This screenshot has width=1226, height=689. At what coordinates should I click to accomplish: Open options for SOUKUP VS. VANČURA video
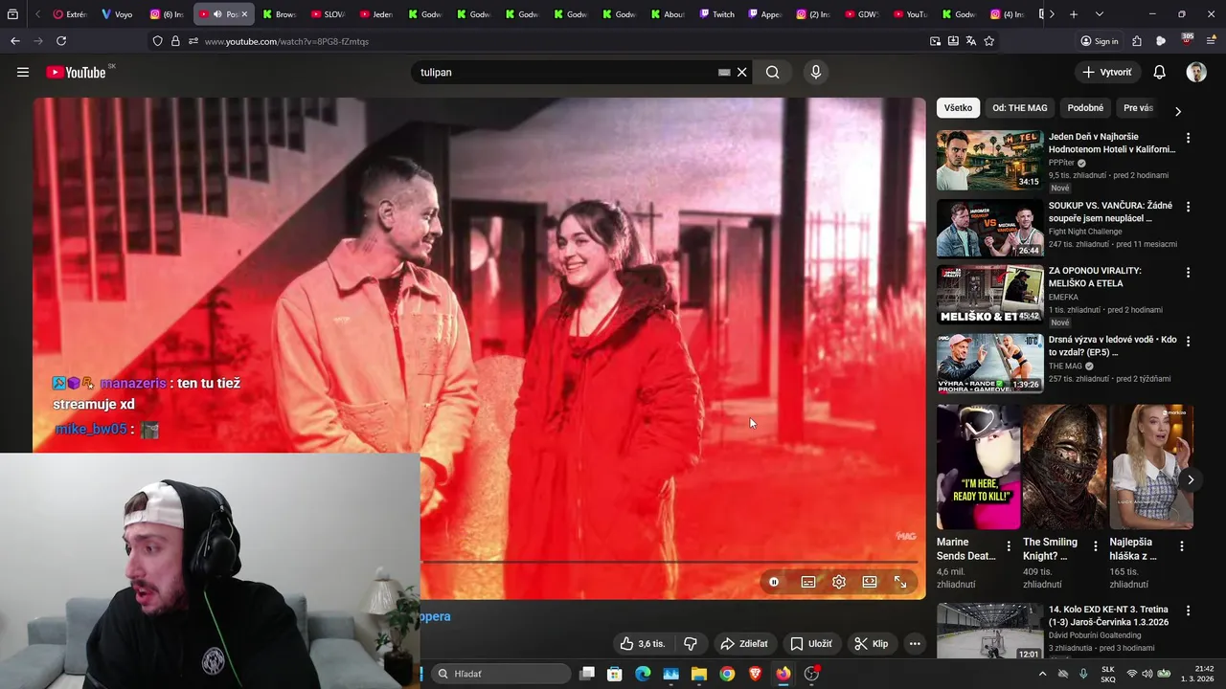[1189, 207]
